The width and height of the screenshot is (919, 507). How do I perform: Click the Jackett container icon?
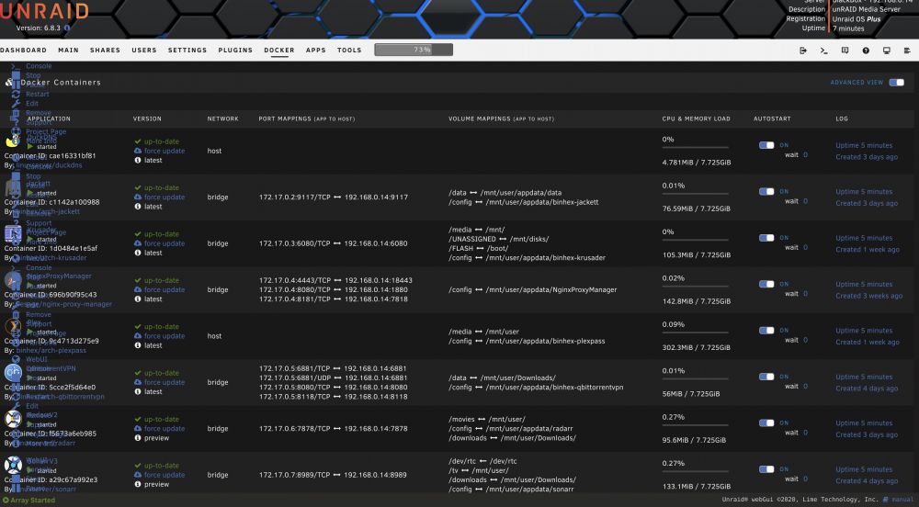(13, 187)
